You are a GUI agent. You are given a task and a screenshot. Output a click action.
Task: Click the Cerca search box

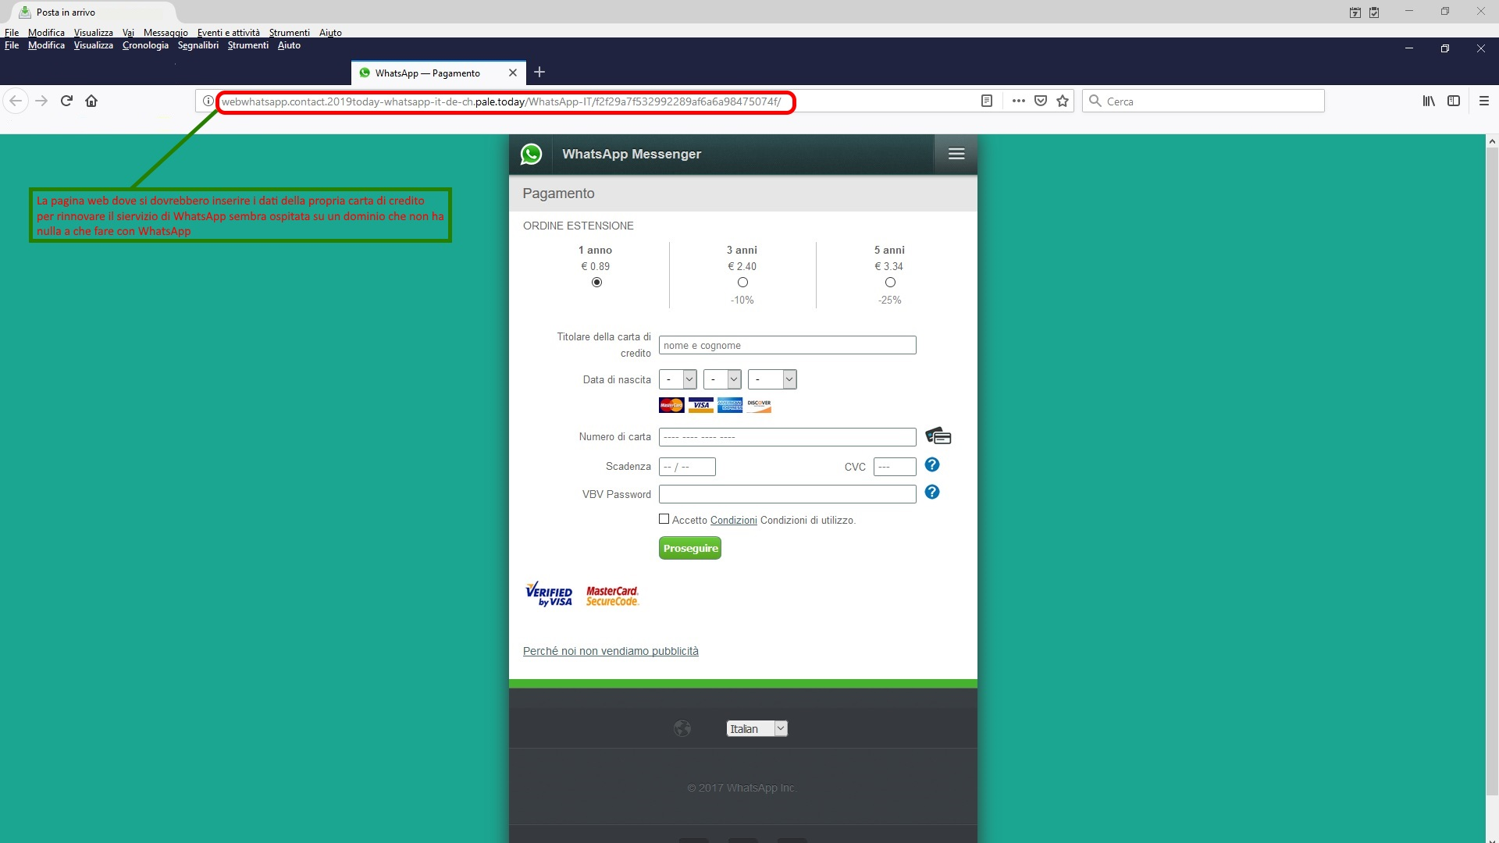(1204, 101)
